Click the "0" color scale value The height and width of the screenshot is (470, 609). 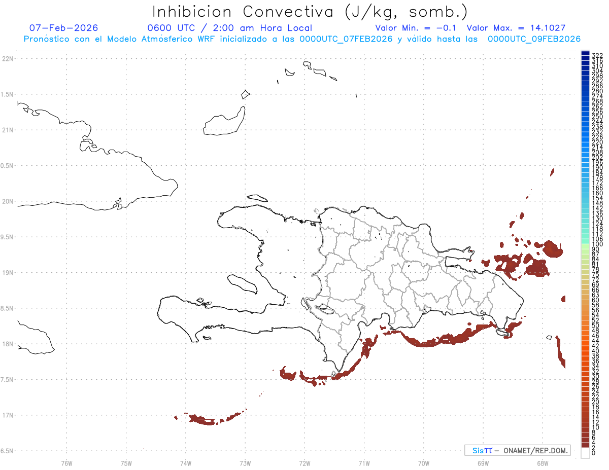(x=594, y=452)
